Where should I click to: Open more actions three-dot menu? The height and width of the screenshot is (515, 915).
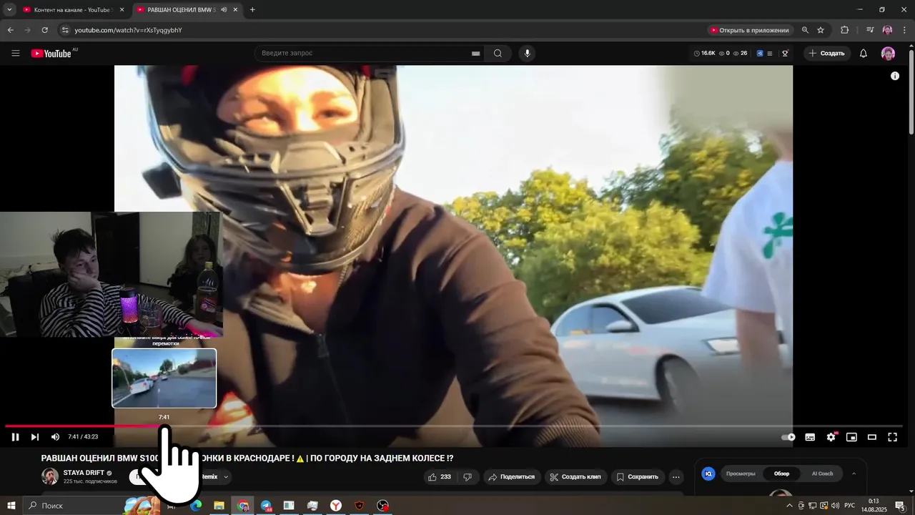676,477
